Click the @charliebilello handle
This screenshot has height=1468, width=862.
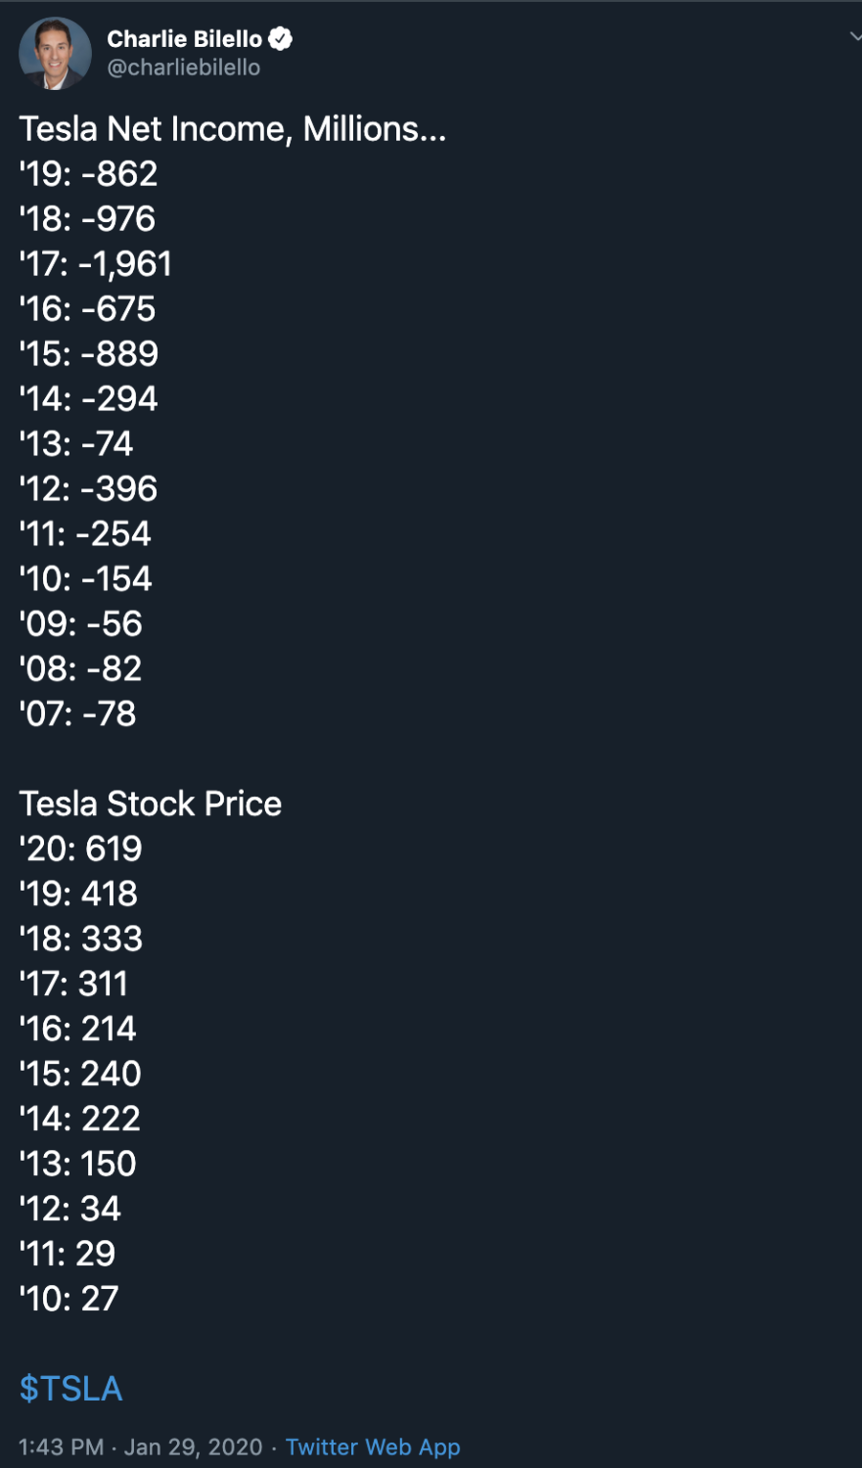click(x=183, y=68)
